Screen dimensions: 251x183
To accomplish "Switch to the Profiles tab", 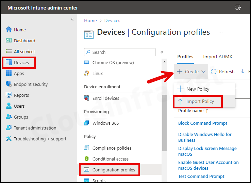I will (185, 57).
